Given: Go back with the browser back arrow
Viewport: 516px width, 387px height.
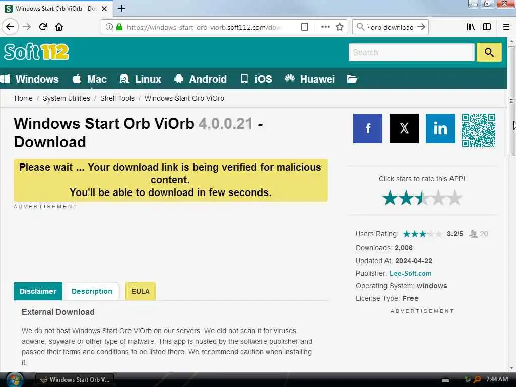Looking at the screenshot, I should tap(10, 27).
